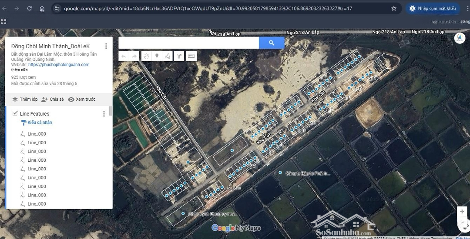
Task: Select the add marker pin tool
Action: [x=157, y=56]
